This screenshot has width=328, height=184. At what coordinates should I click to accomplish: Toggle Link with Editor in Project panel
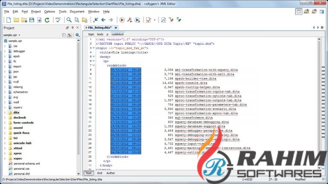pyautogui.click(x=70, y=35)
